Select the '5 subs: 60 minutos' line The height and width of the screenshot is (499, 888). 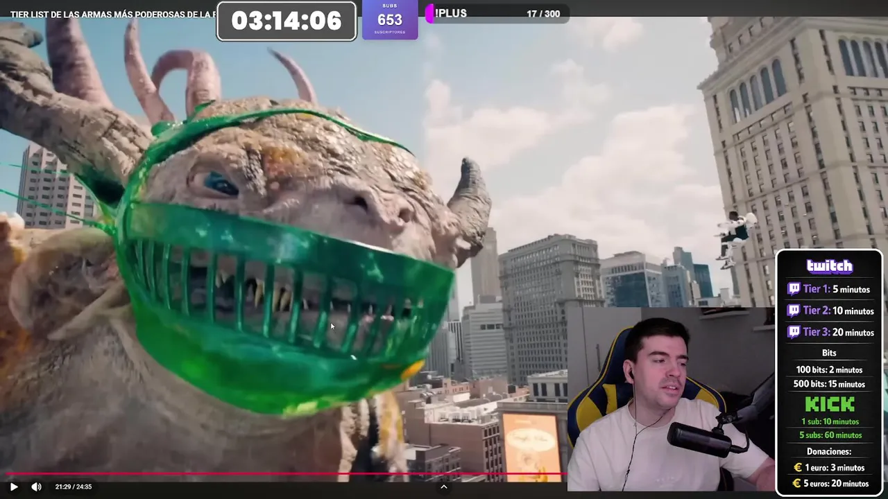pyautogui.click(x=830, y=435)
